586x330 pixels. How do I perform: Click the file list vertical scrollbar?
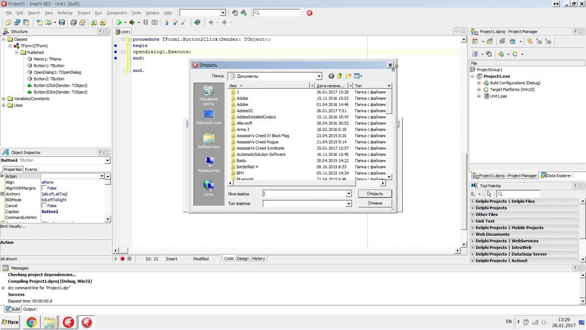(390, 132)
